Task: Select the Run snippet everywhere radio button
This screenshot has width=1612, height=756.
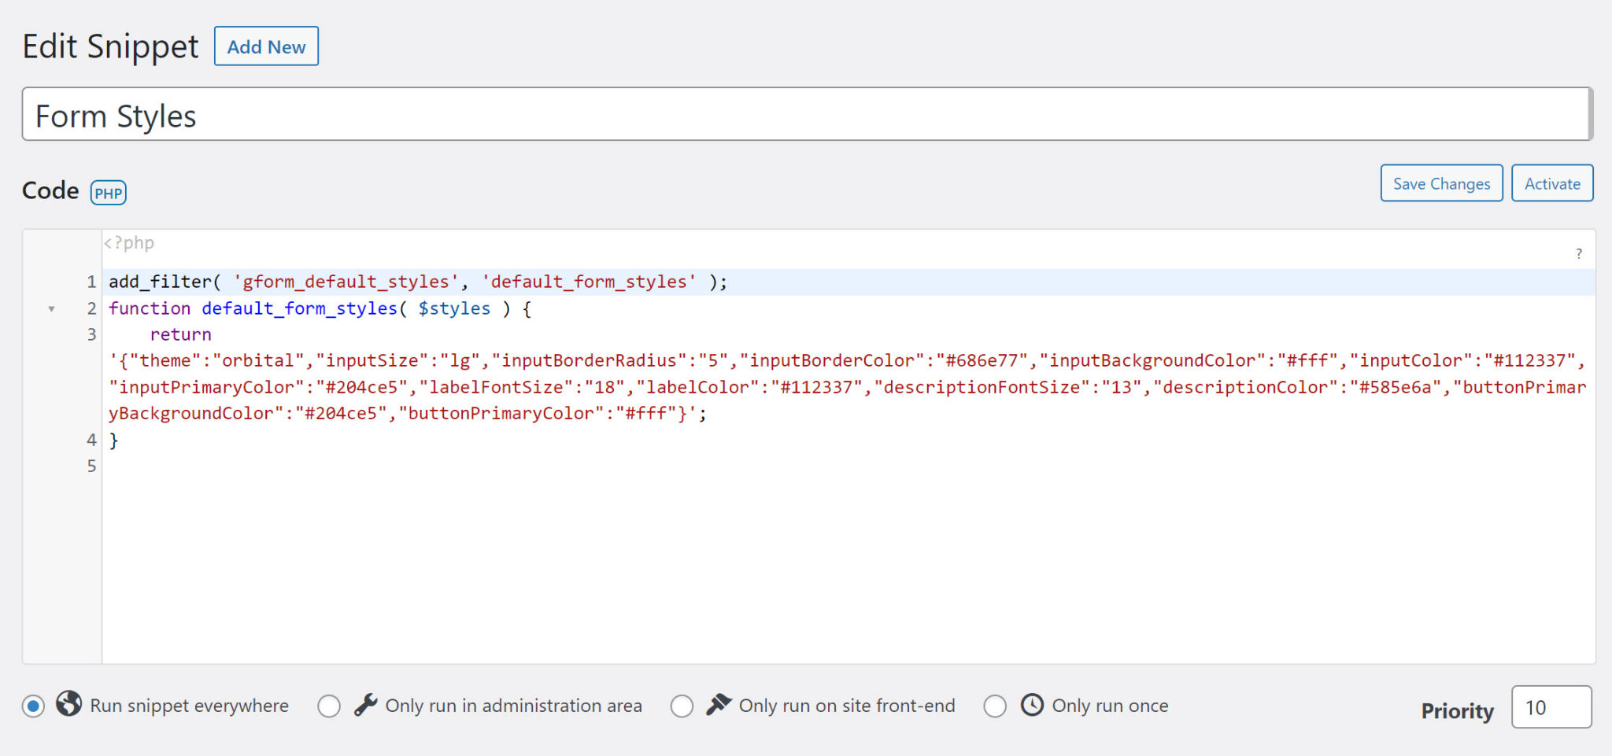Action: click(x=32, y=706)
